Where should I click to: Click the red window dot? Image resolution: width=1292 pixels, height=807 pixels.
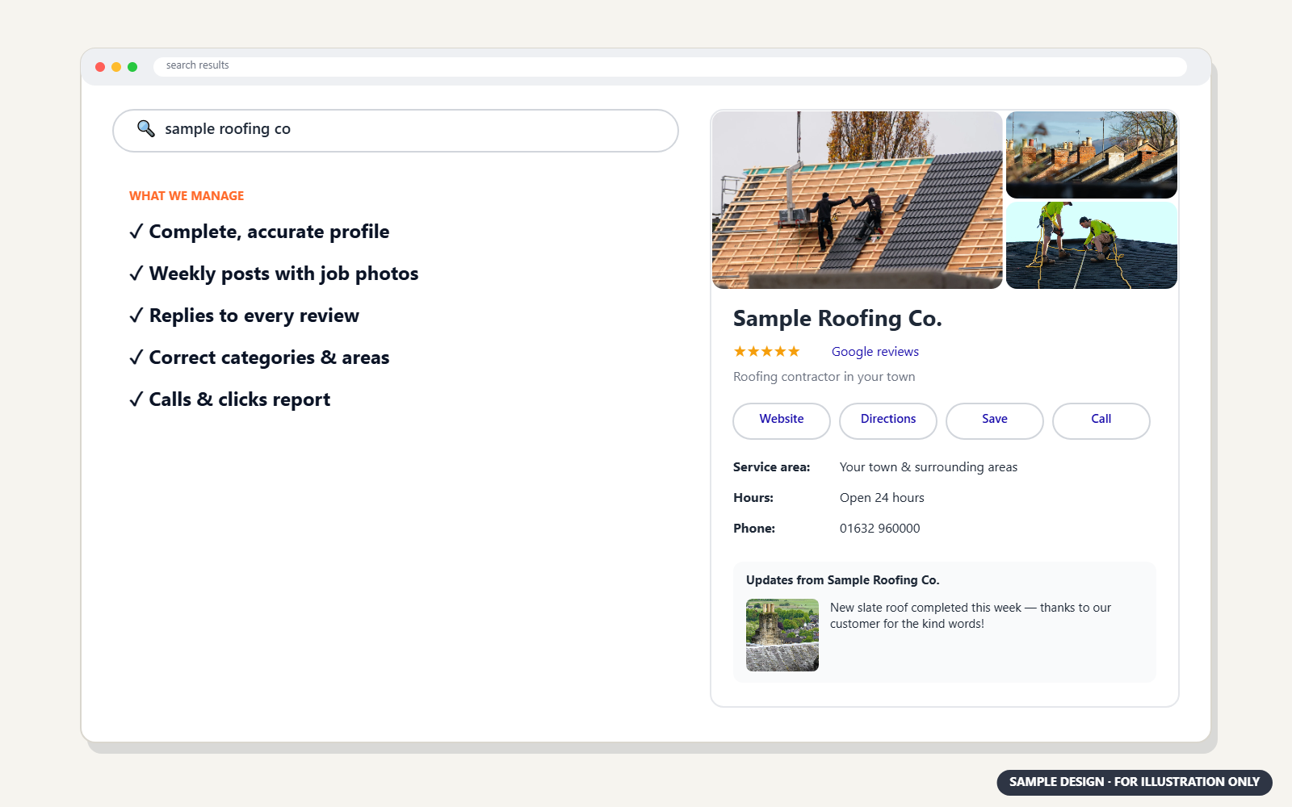[x=100, y=67]
